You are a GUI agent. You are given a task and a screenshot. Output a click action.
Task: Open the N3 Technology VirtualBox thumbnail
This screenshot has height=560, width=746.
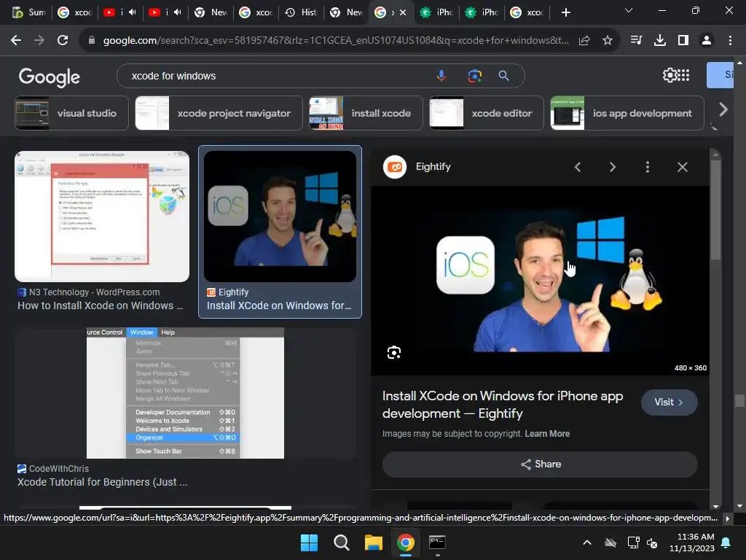[102, 216]
